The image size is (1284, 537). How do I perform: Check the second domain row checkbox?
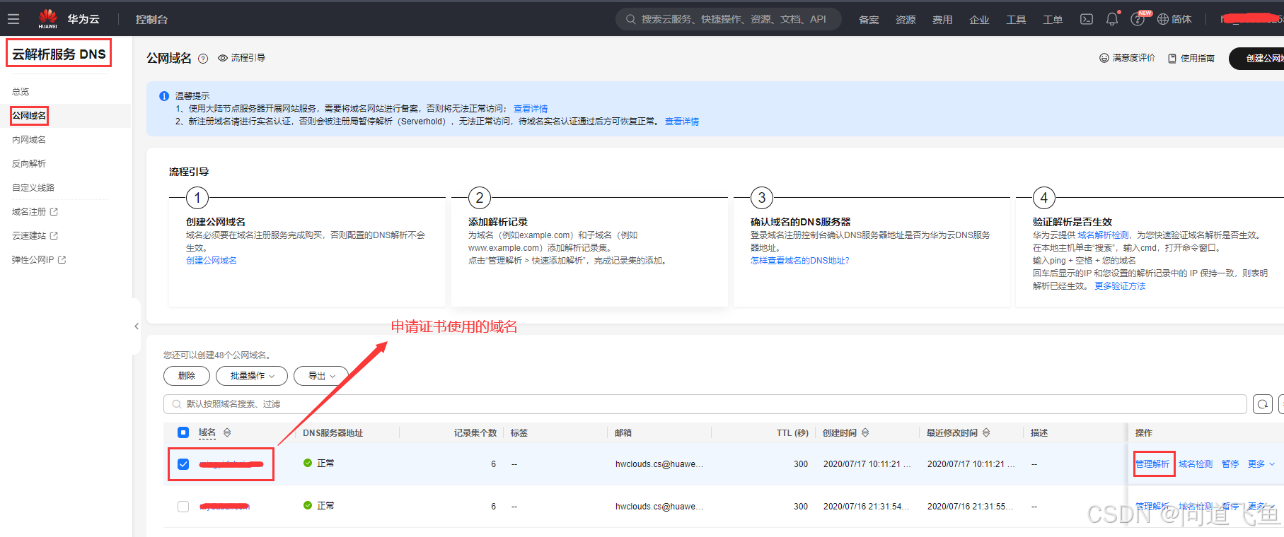(x=183, y=507)
